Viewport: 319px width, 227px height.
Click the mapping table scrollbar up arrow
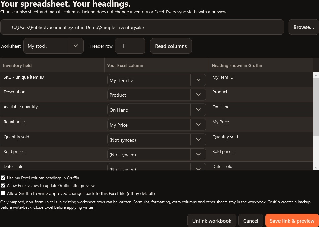click(316, 75)
